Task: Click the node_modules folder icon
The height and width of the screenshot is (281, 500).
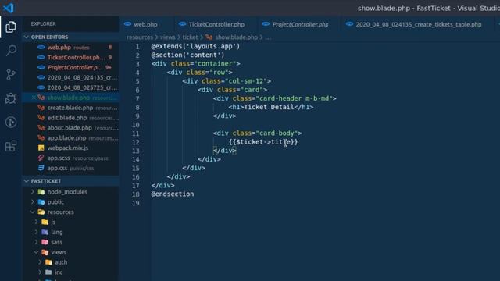Action: tap(41, 192)
